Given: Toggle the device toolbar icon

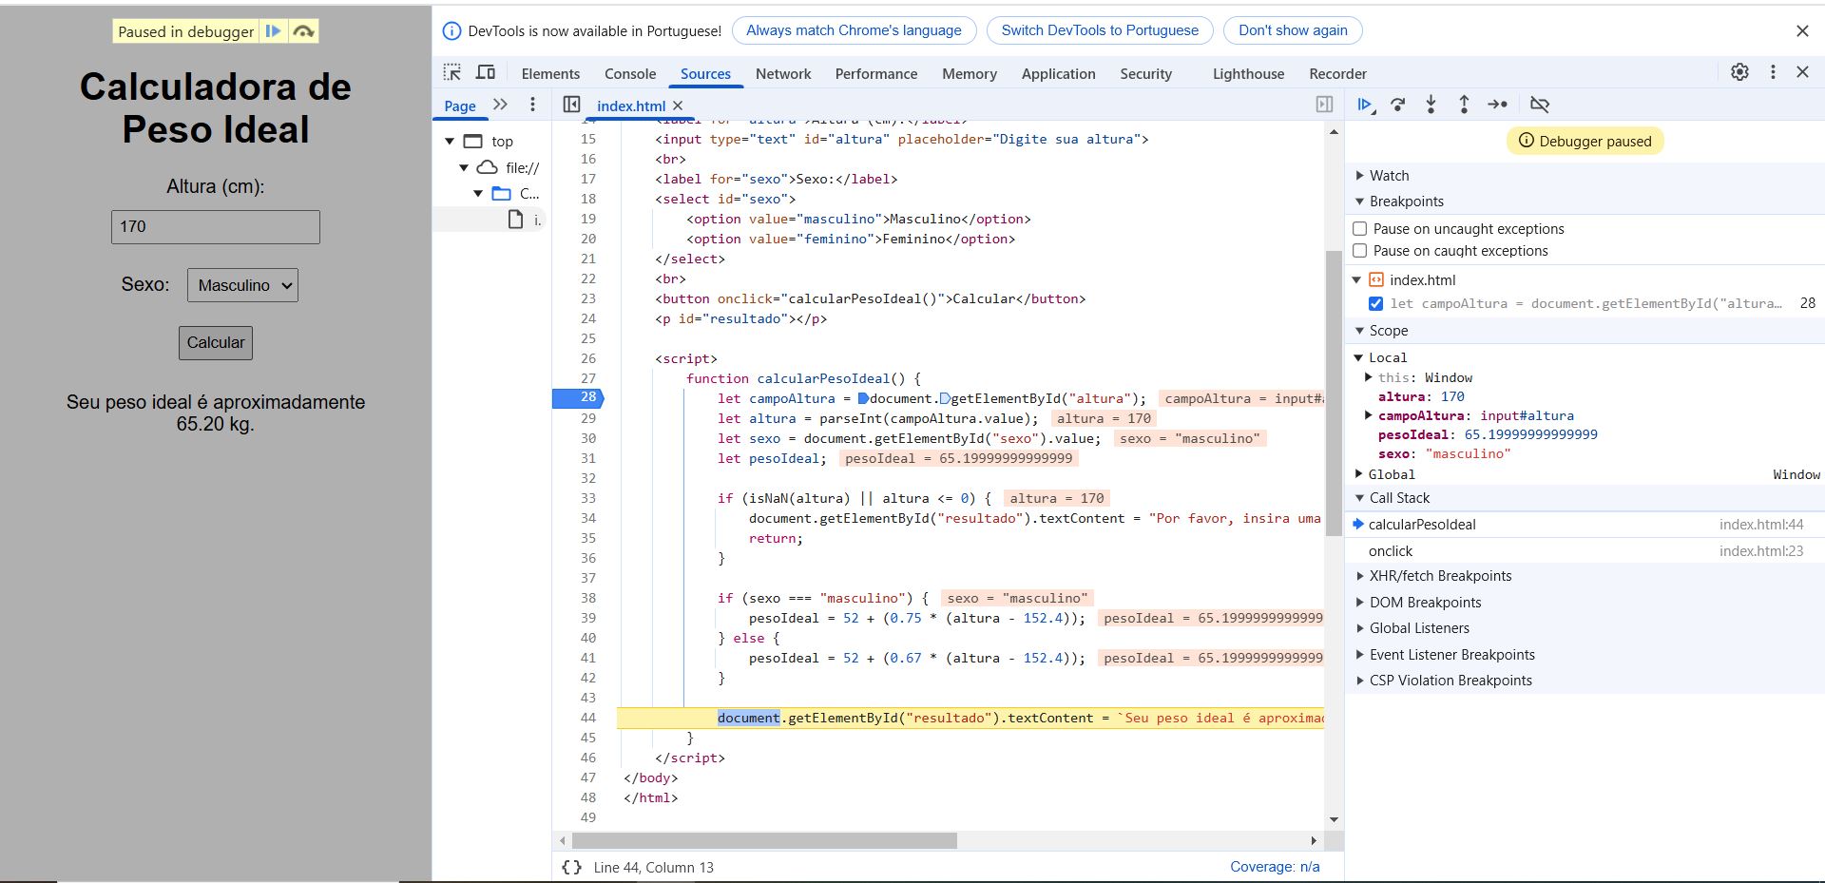Looking at the screenshot, I should pos(486,73).
